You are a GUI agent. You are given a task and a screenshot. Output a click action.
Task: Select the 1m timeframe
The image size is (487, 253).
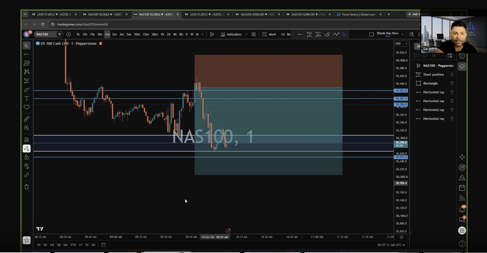click(x=107, y=34)
